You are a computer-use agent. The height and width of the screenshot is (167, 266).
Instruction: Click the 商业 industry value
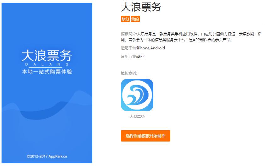tap(141, 57)
